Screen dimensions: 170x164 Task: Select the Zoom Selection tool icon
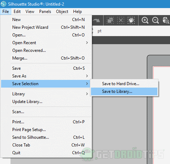click(x=166, y=20)
